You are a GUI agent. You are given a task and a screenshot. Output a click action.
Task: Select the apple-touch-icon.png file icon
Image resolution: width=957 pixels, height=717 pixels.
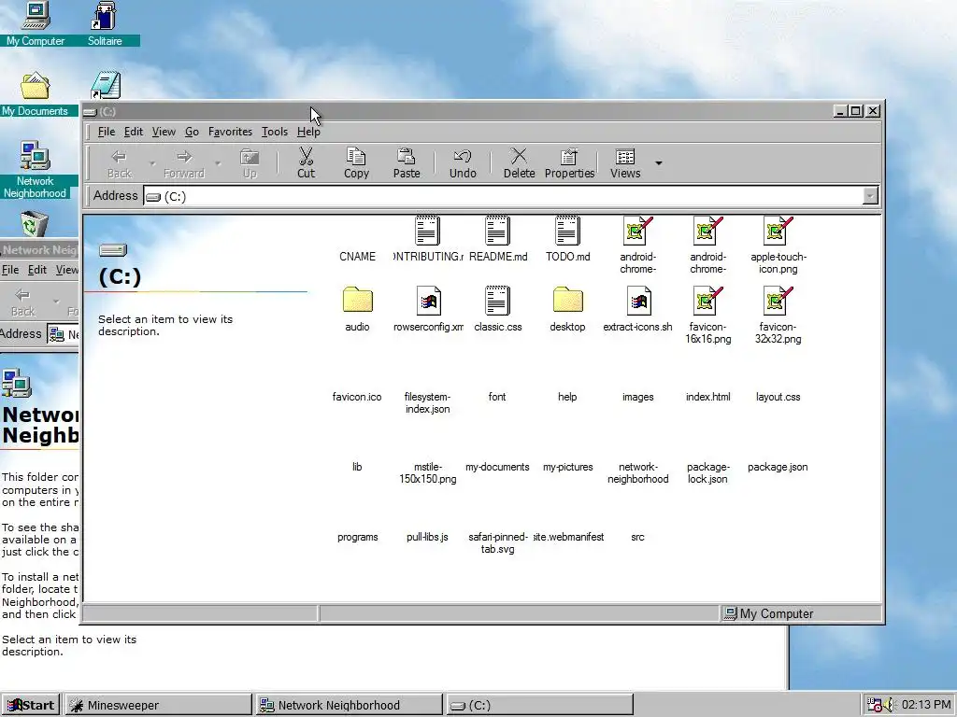778,231
